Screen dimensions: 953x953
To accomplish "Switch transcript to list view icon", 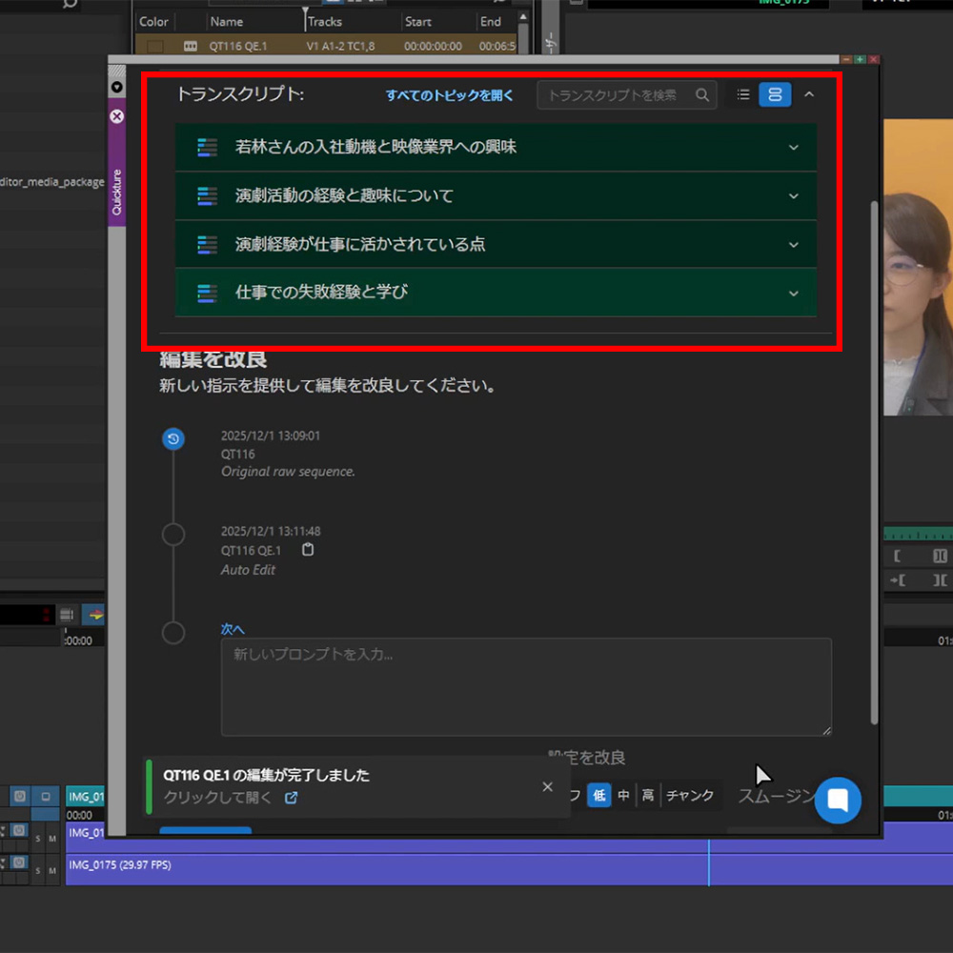I will pos(743,94).
